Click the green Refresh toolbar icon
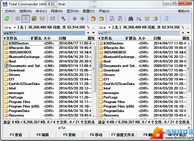 click(x=7, y=19)
